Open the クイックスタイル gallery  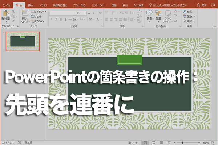coord(168,16)
